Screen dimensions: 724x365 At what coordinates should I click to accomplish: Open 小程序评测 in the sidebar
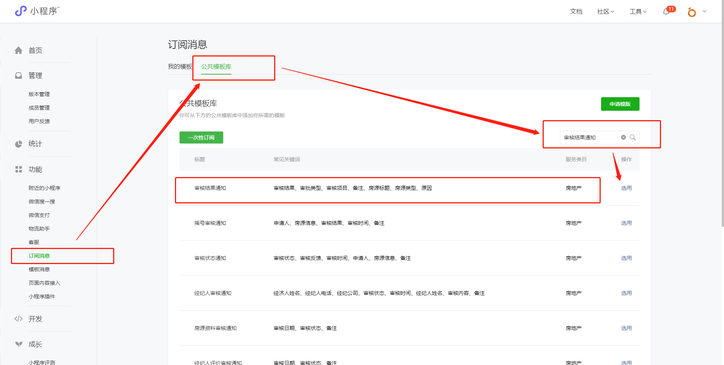42,362
